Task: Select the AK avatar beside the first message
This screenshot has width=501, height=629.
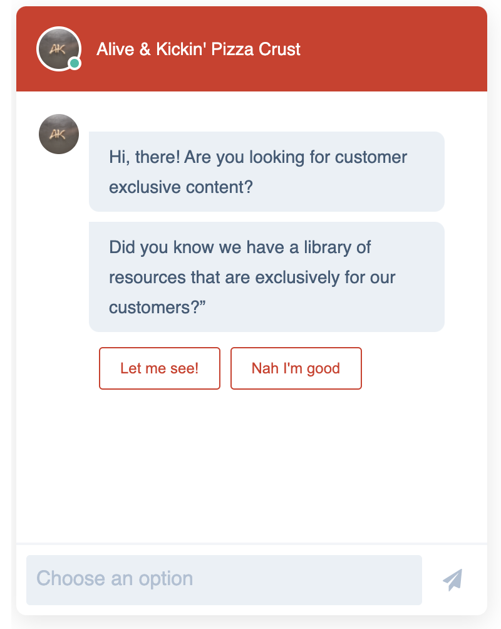Action: pyautogui.click(x=58, y=133)
